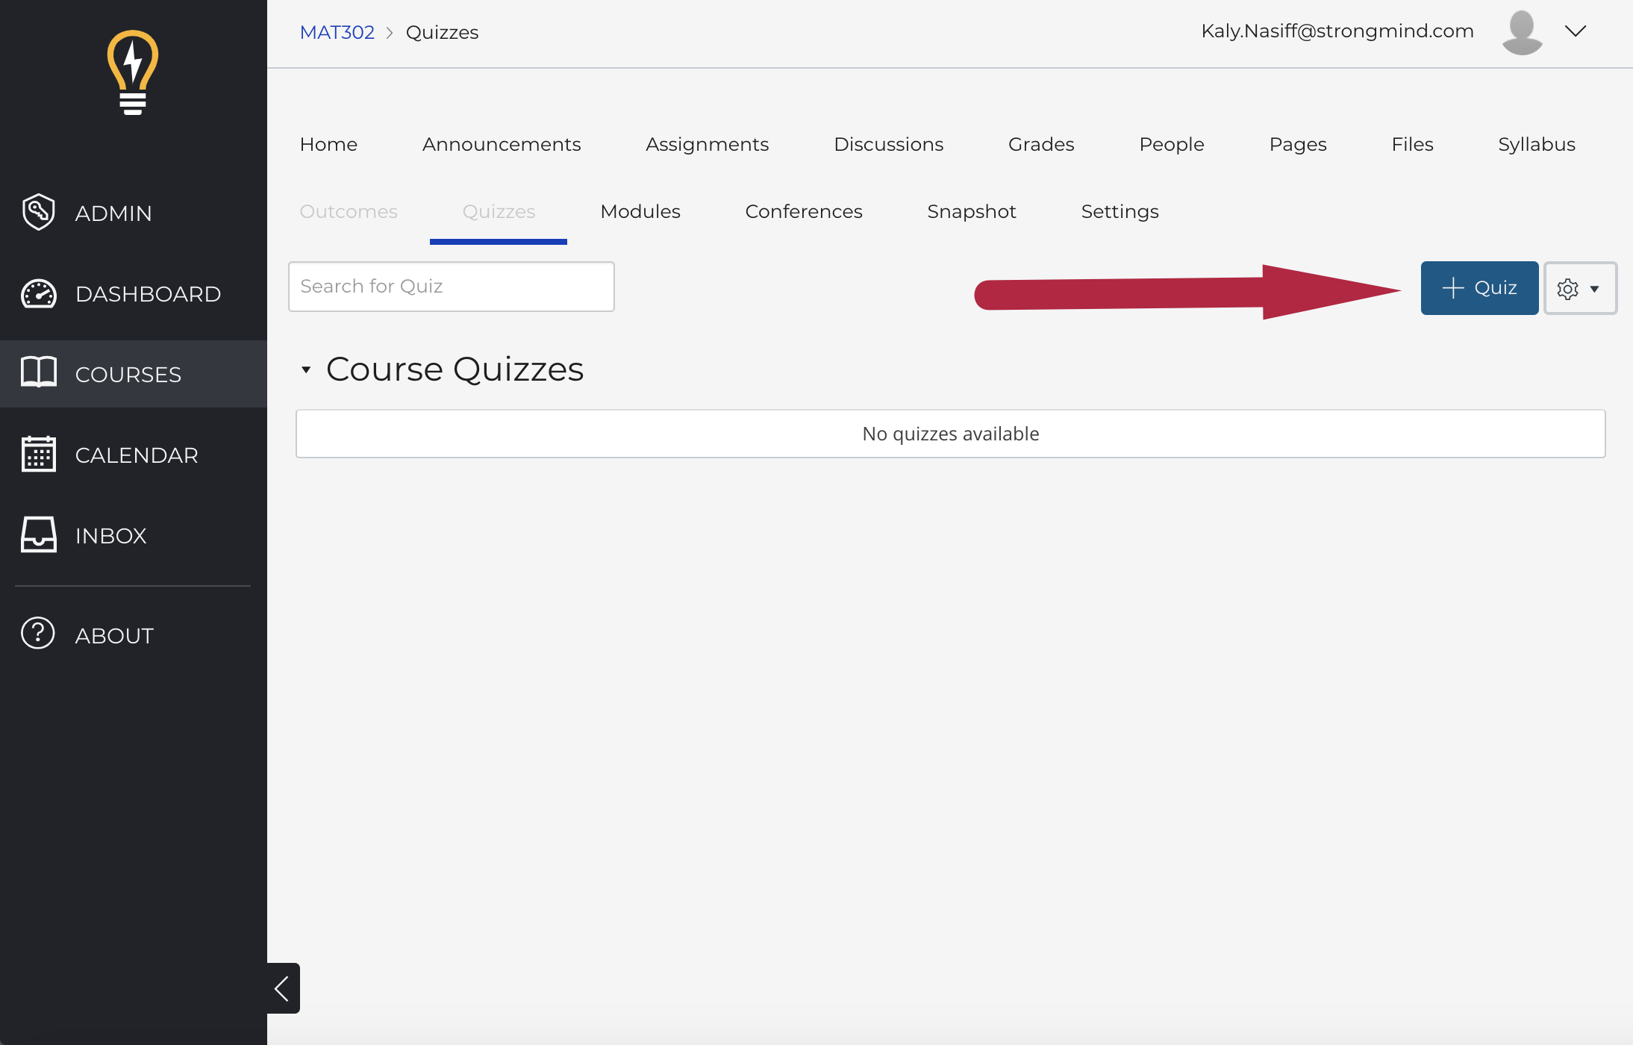This screenshot has height=1045, width=1633.
Task: Open the account menu chevron
Action: click(1576, 31)
